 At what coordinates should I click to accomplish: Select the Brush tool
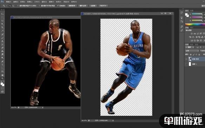(2, 38)
